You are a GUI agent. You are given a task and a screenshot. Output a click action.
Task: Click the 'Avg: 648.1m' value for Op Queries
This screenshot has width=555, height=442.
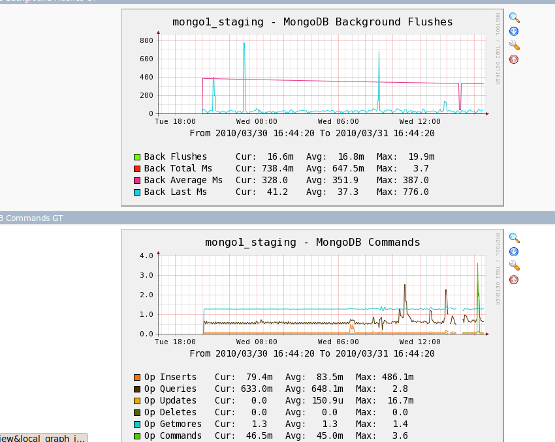314,389
